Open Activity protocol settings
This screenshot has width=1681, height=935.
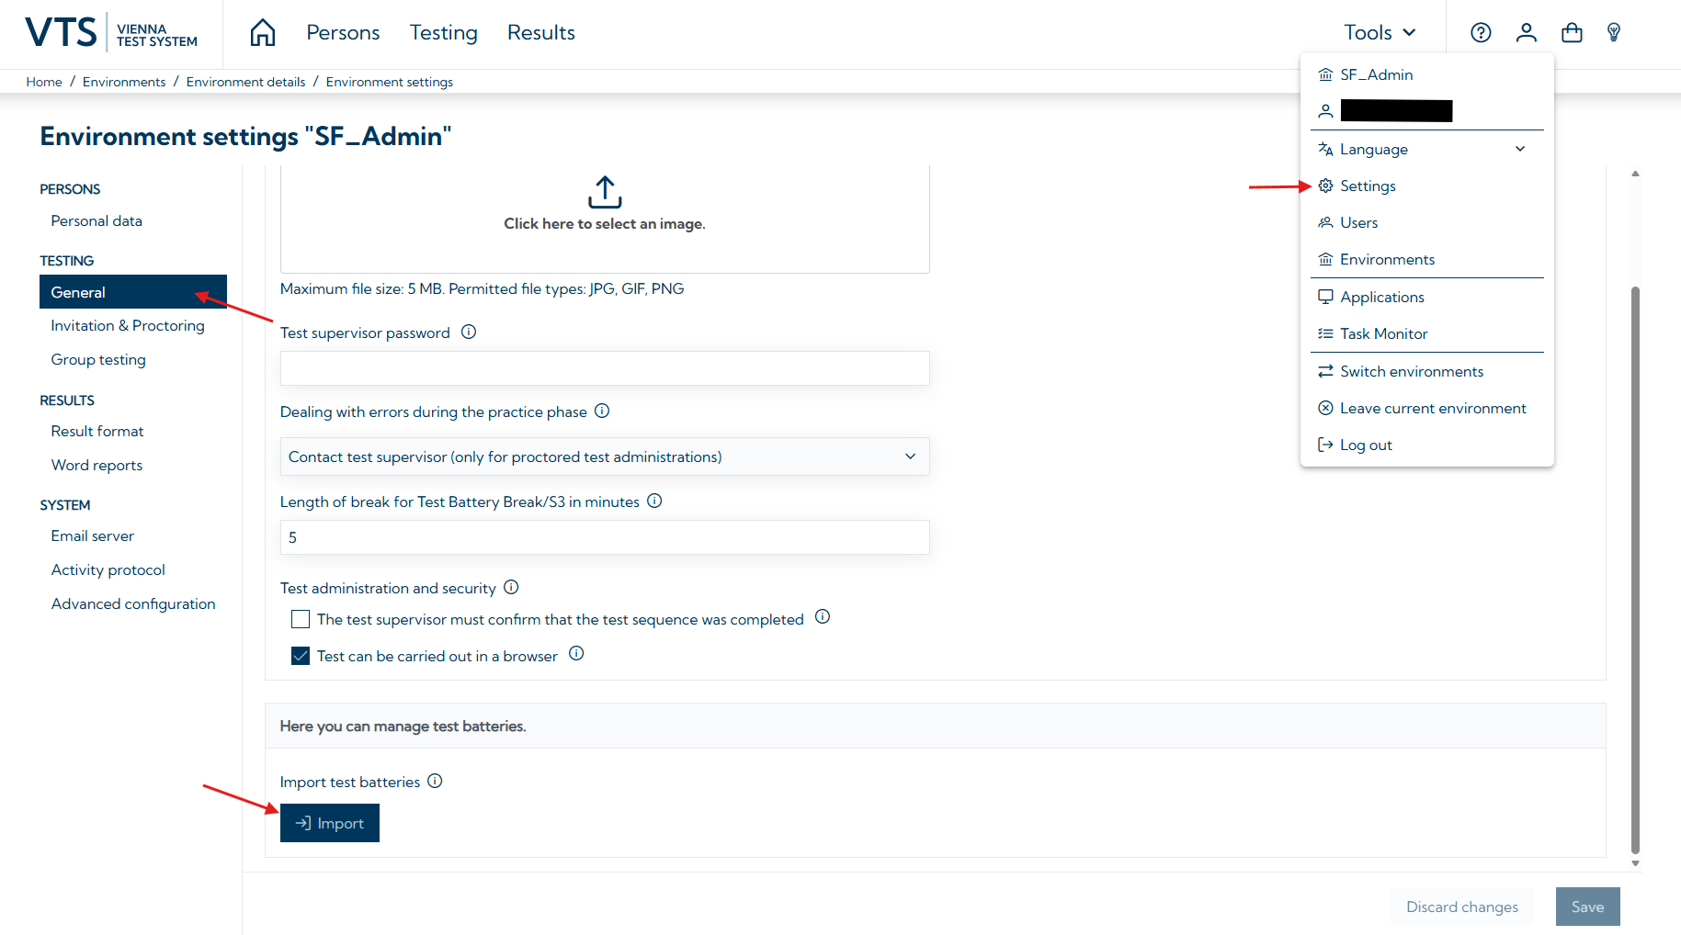(x=108, y=569)
